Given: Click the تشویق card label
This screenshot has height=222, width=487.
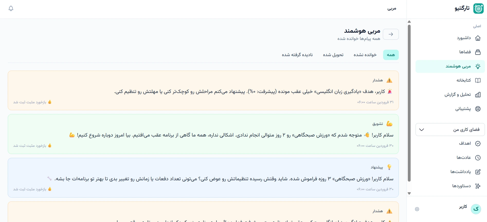Looking at the screenshot, I should (x=378, y=124).
